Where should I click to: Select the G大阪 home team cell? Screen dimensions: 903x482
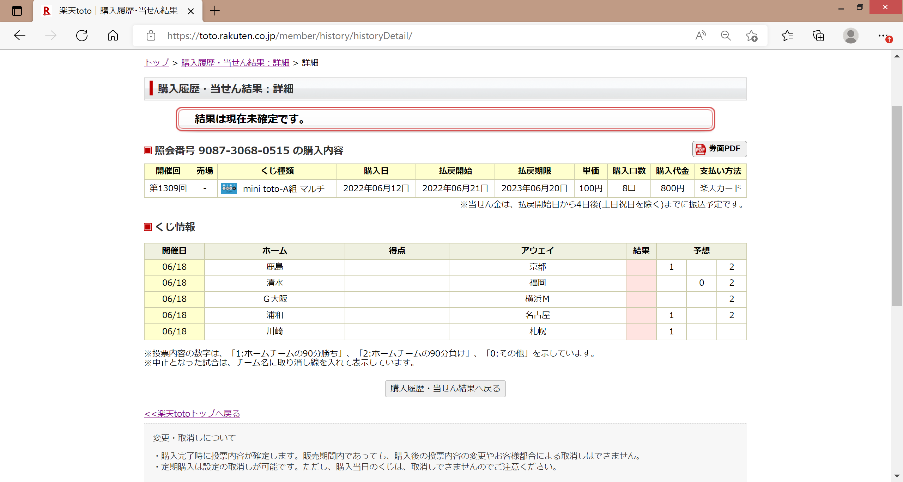[274, 299]
